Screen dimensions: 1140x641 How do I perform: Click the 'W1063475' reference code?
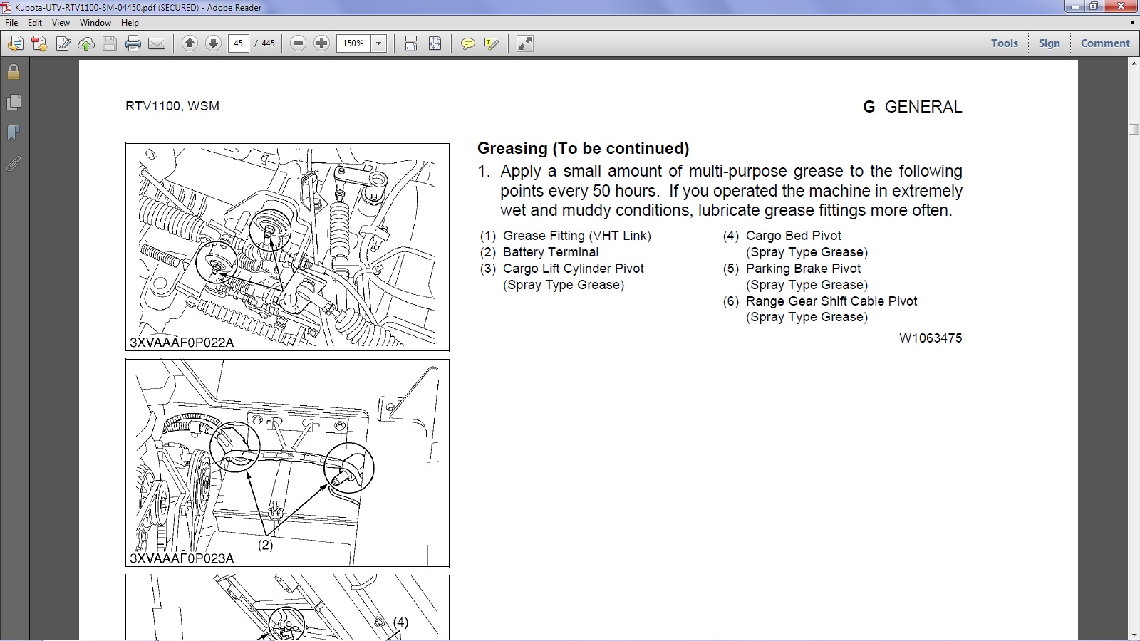(x=931, y=338)
